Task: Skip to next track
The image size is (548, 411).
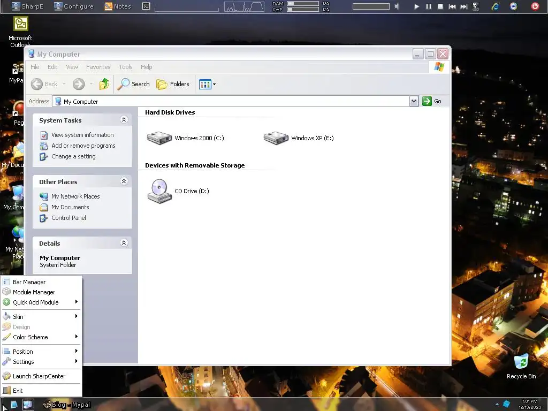Action: coord(464,6)
